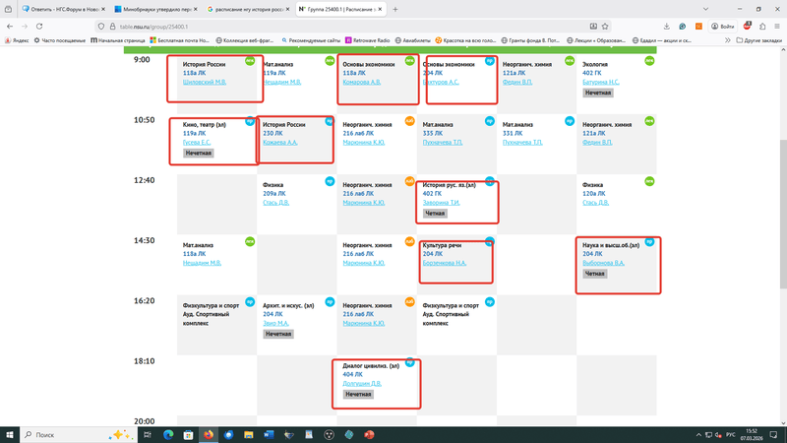
Task: Click the 'лек' badge on История России 9:00
Action: coord(250,61)
